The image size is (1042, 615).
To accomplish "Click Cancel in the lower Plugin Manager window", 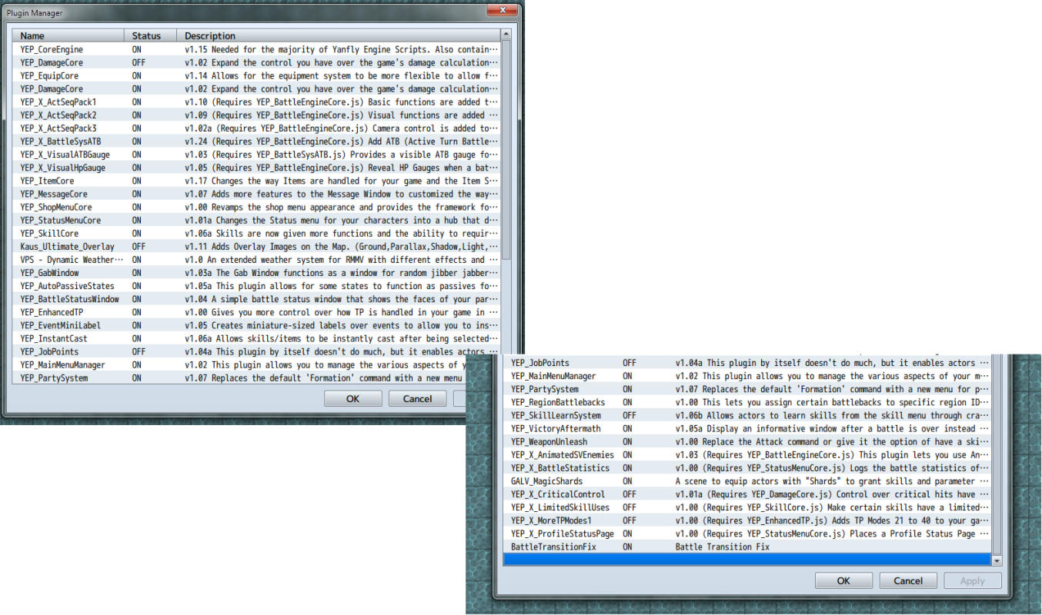I will (x=908, y=580).
